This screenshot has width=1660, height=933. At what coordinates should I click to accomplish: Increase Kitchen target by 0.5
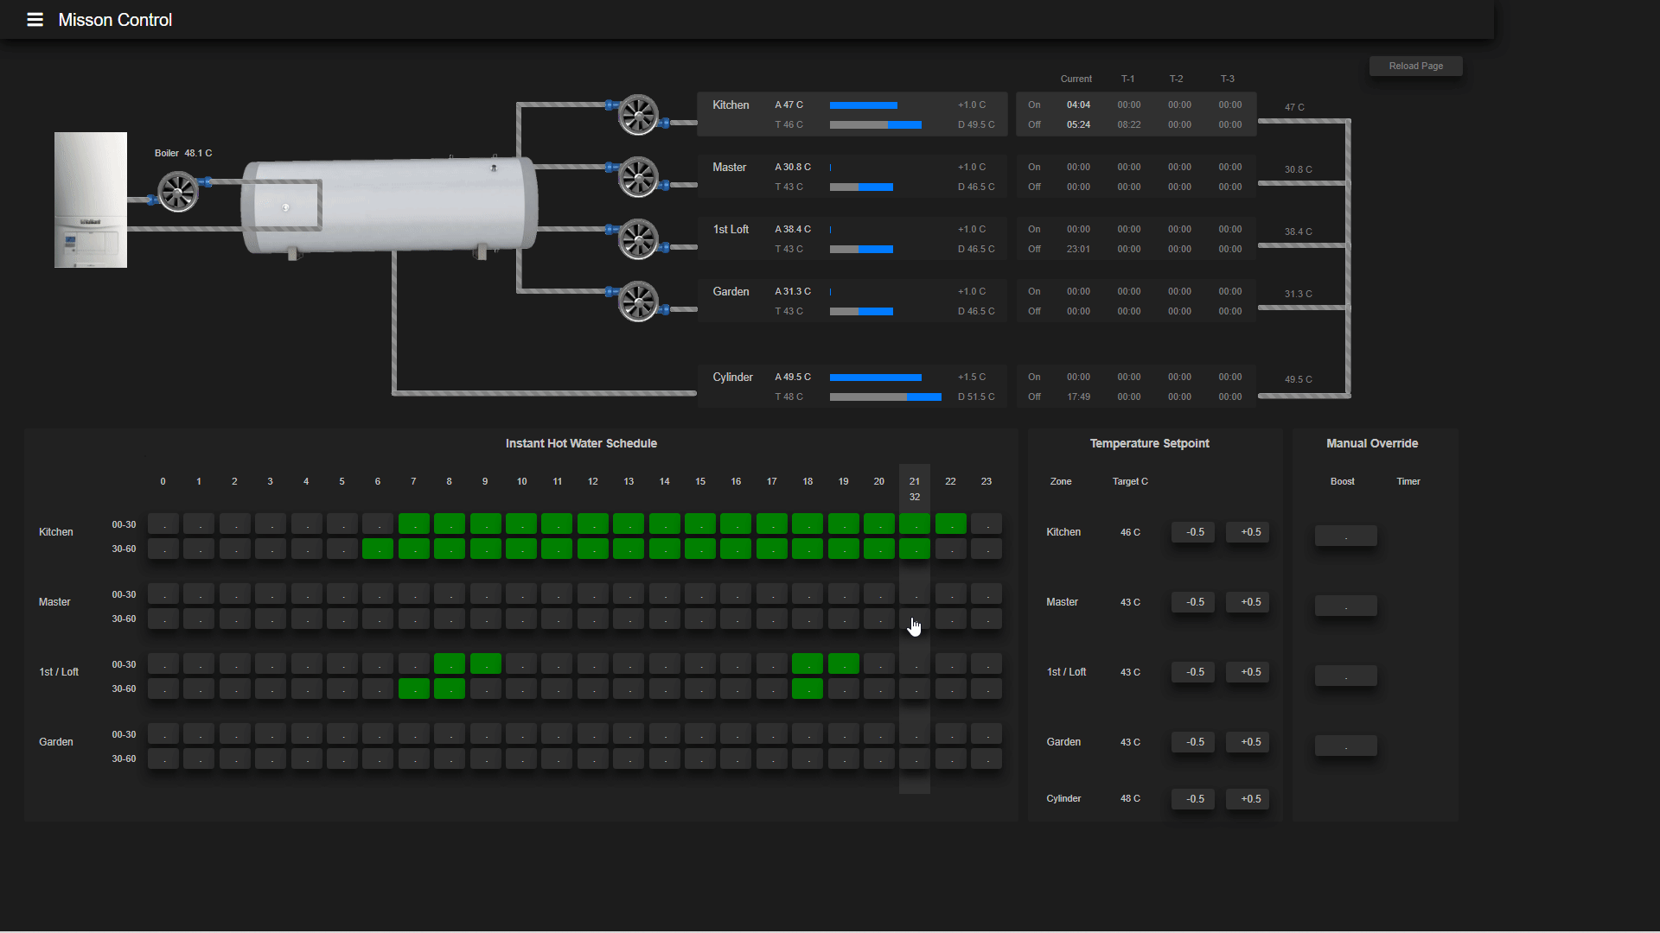coord(1248,532)
